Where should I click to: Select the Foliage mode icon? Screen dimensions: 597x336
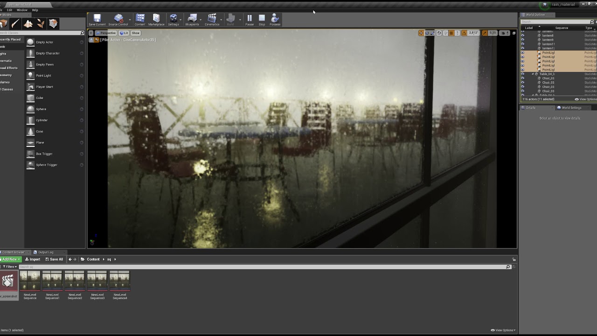pos(41,23)
